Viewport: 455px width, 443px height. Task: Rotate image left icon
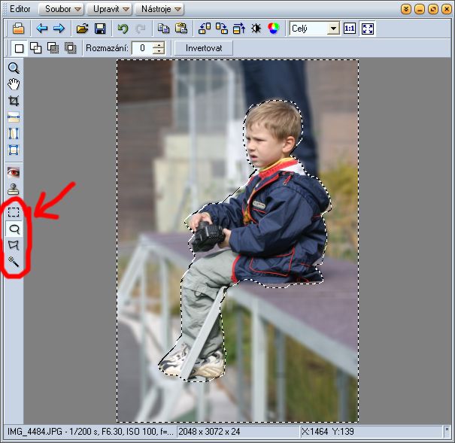pos(205,29)
